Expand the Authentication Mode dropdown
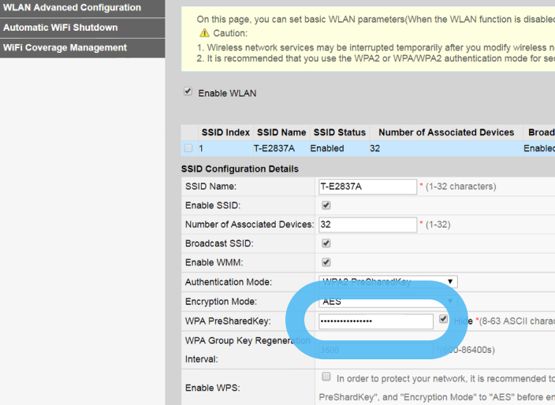Image resolution: width=555 pixels, height=405 pixels. [387, 281]
